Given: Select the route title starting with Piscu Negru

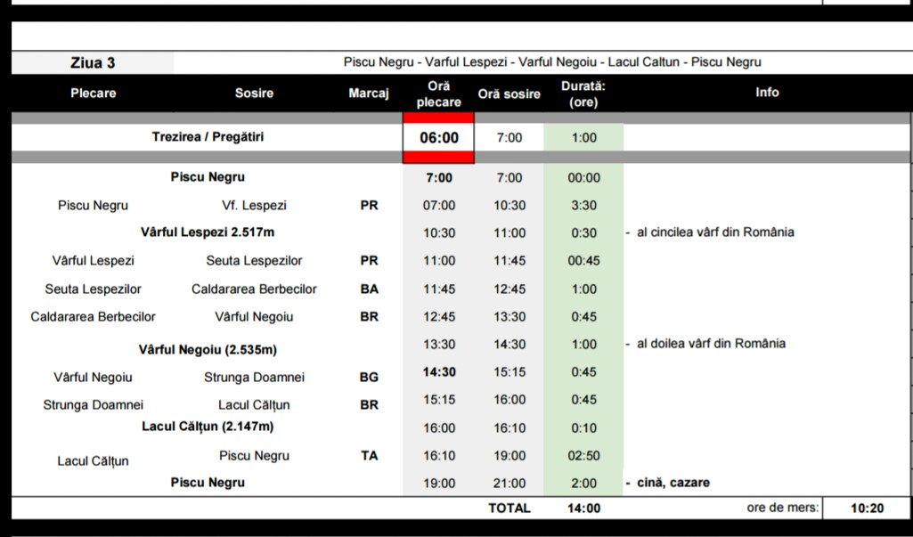Looking at the screenshot, I should click(x=552, y=62).
